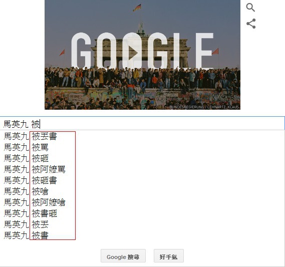Choose suggestion 馬英九 被嗆
The height and width of the screenshot is (267, 285).
pyautogui.click(x=142, y=191)
